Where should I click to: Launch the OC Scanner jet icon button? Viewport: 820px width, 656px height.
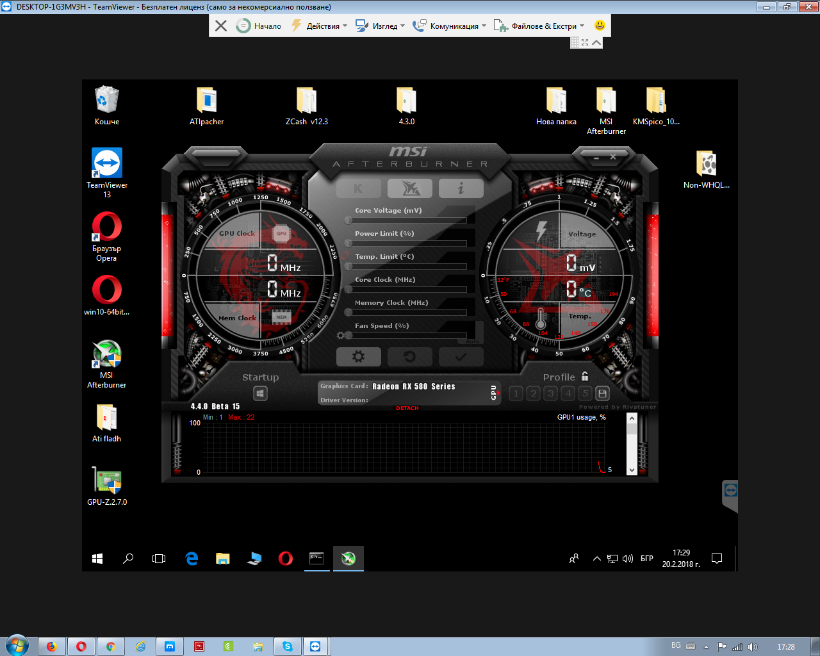pos(410,188)
